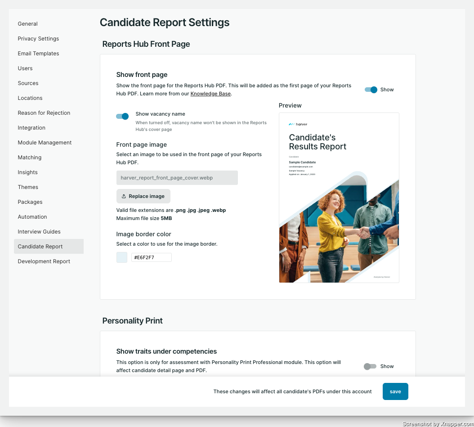474x427 pixels.
Task: Open the image border color swatch
Action: pos(122,257)
